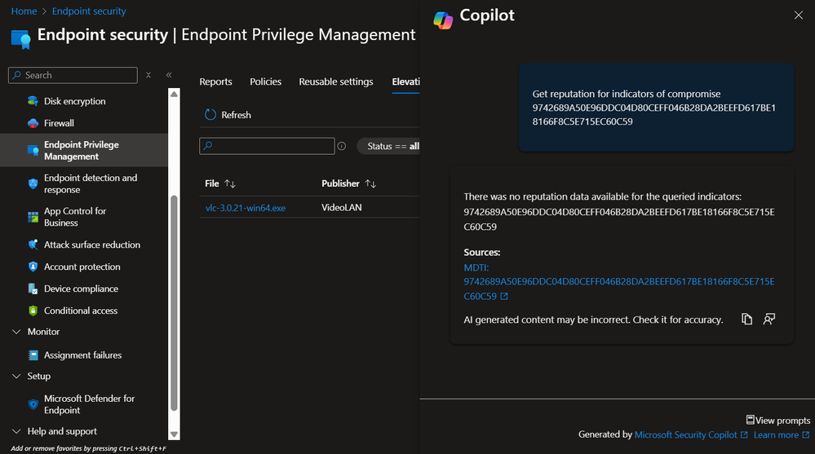Image resolution: width=815 pixels, height=454 pixels.
Task: Open Account protection in sidebar
Action: [82, 267]
